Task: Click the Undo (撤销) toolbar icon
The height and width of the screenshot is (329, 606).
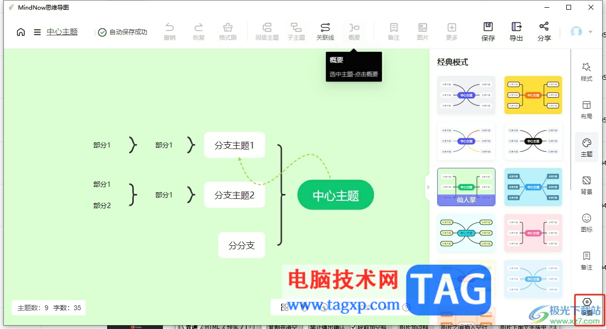Action: [x=170, y=32]
